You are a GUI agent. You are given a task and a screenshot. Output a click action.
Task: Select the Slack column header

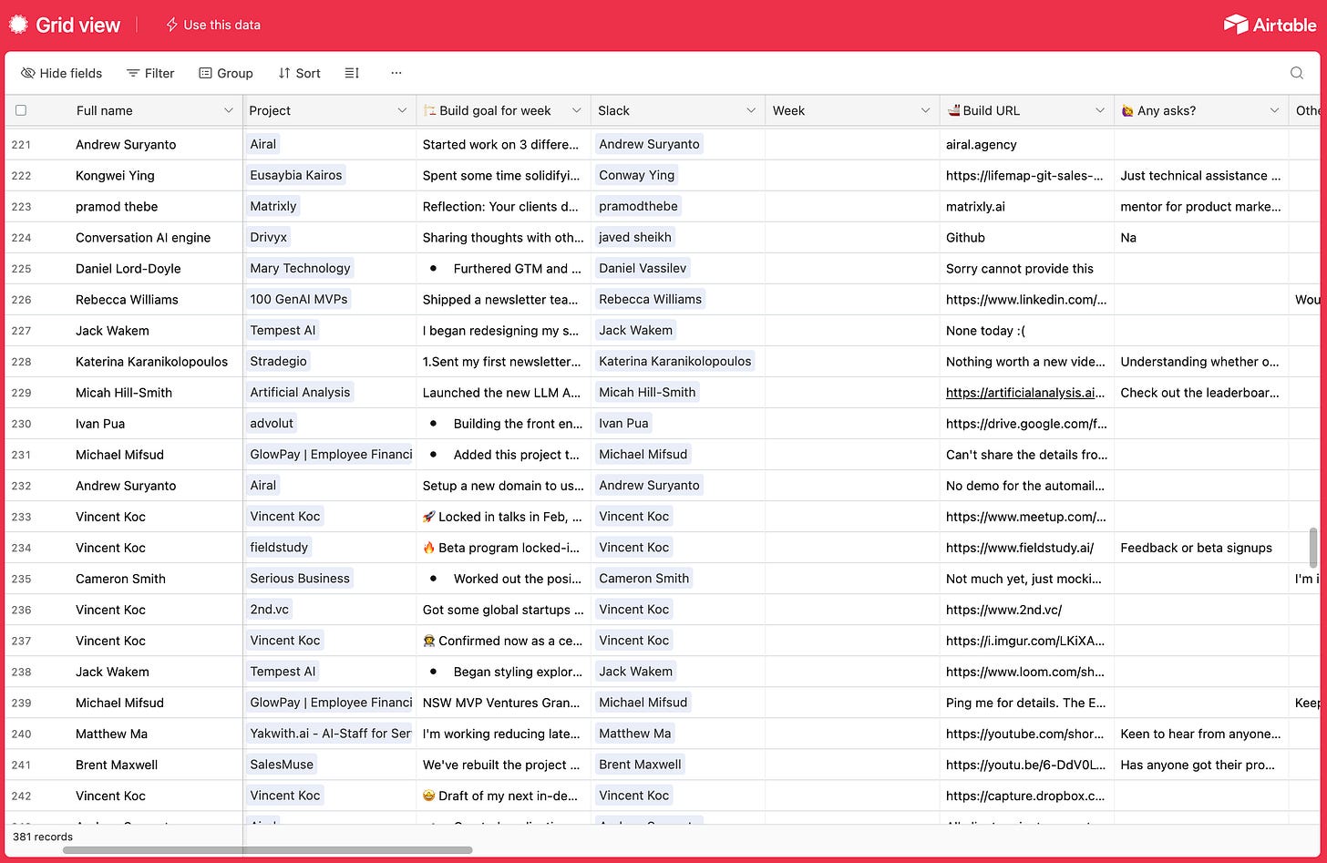click(678, 110)
